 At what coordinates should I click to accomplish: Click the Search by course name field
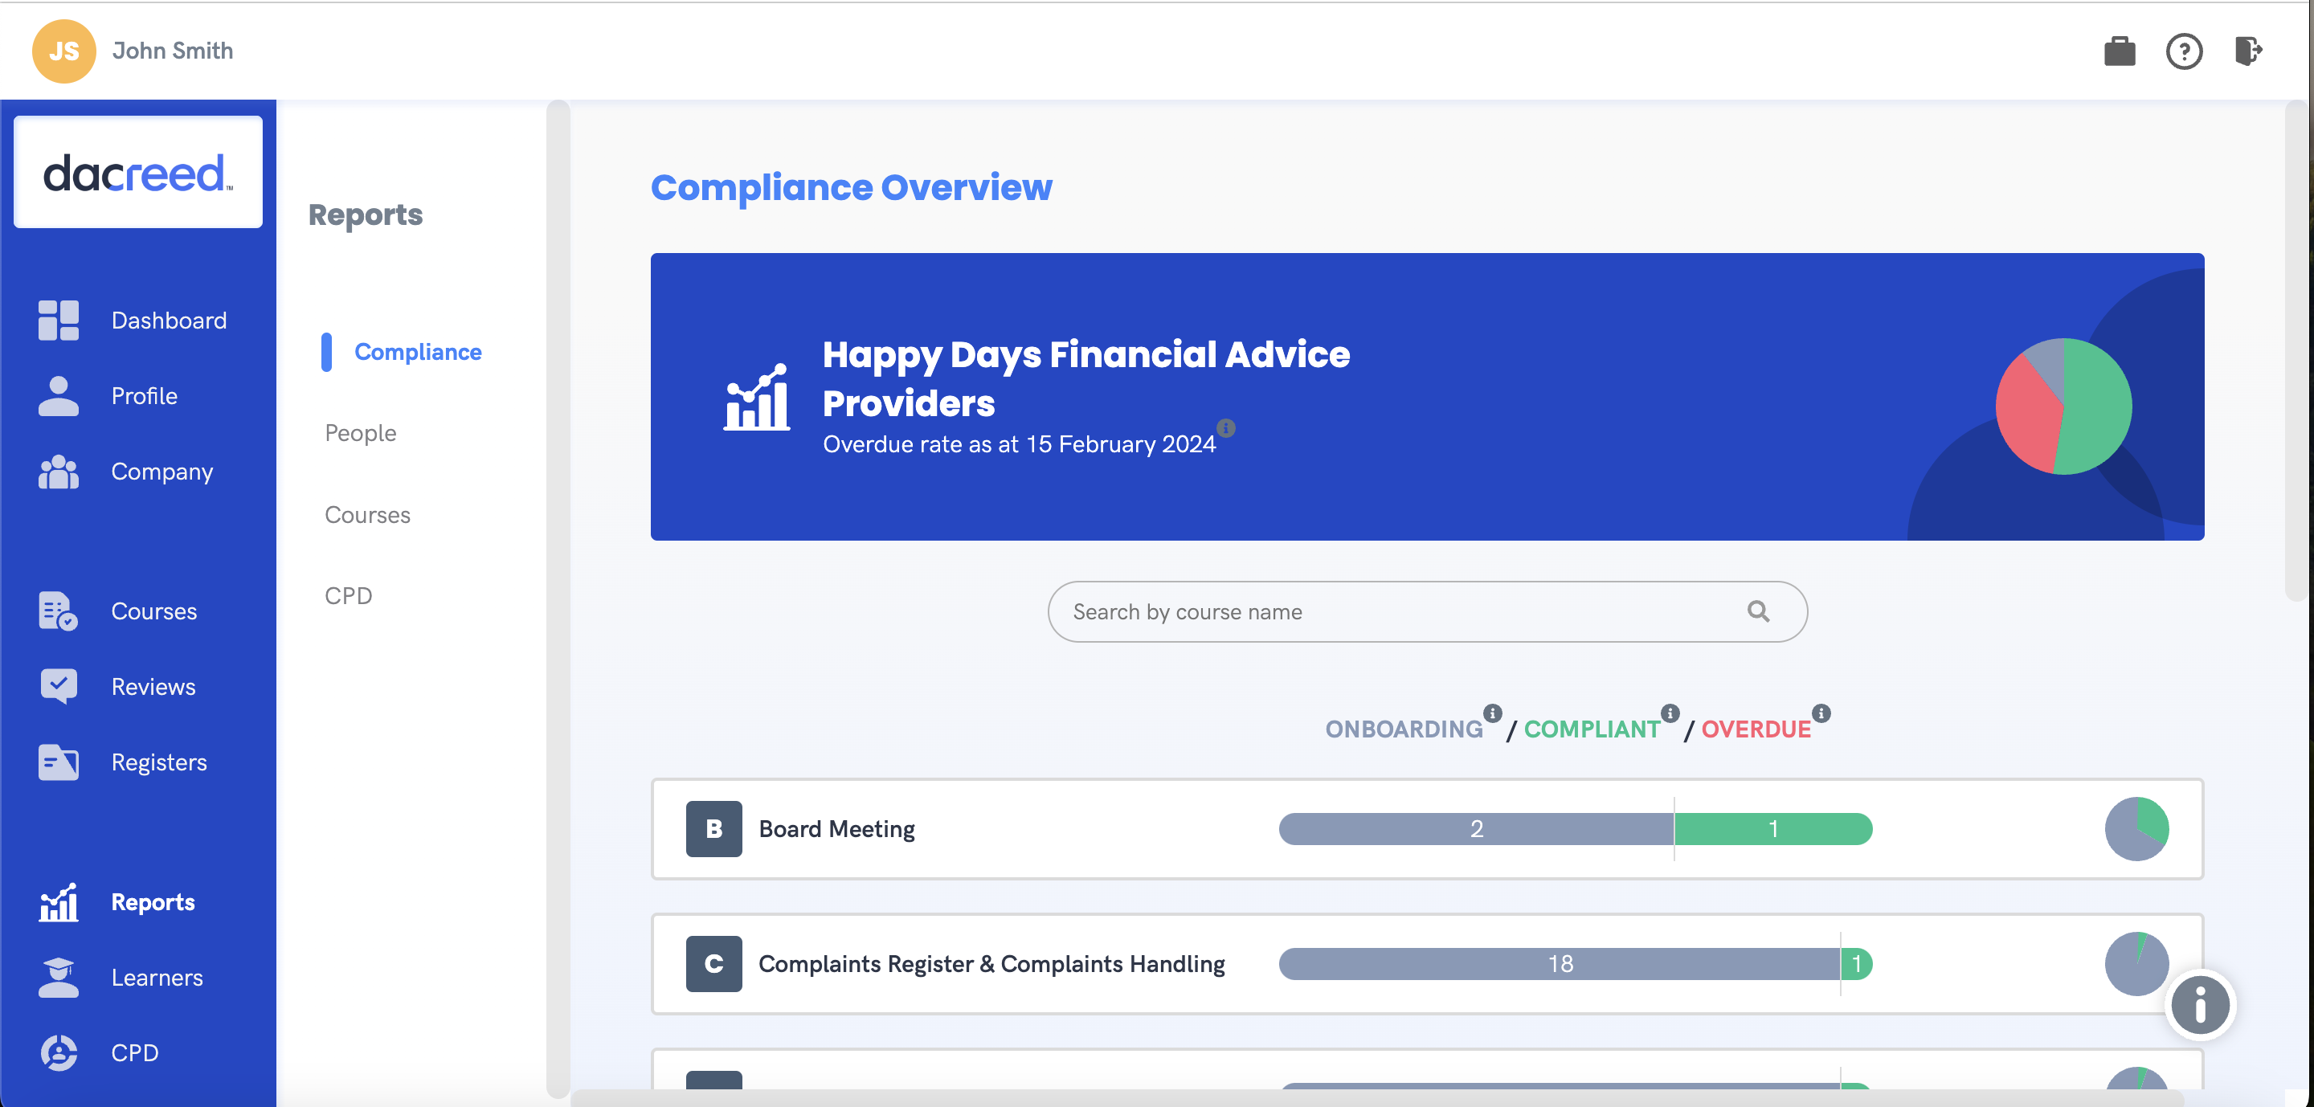tap(1428, 611)
